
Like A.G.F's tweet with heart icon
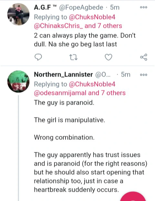108,57
